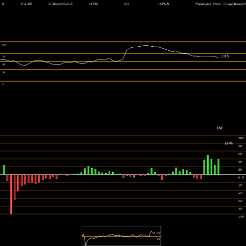Click the MR axis label -40
Viewport: 246px width, 246px height.
click(240, 193)
